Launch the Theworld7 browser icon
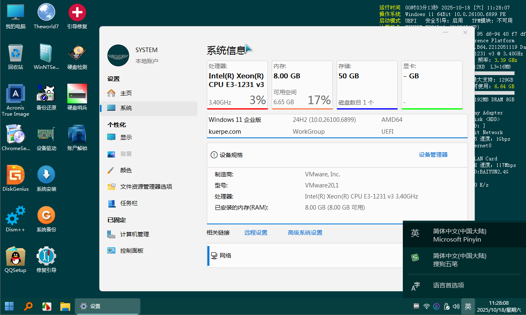Image resolution: width=526 pixels, height=315 pixels. (46, 13)
